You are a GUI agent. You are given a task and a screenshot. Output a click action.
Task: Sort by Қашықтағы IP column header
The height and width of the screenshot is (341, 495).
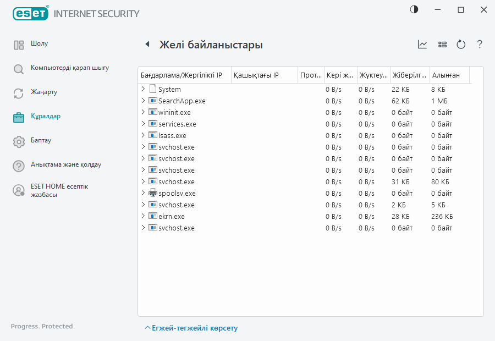tap(256, 75)
